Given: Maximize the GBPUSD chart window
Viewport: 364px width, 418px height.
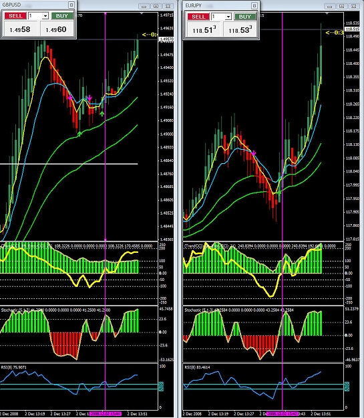Looking at the screenshot, I should (x=156, y=7).
